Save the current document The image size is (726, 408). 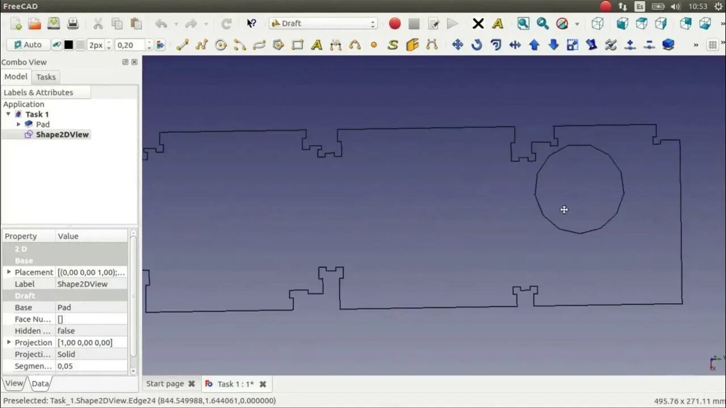click(x=54, y=23)
